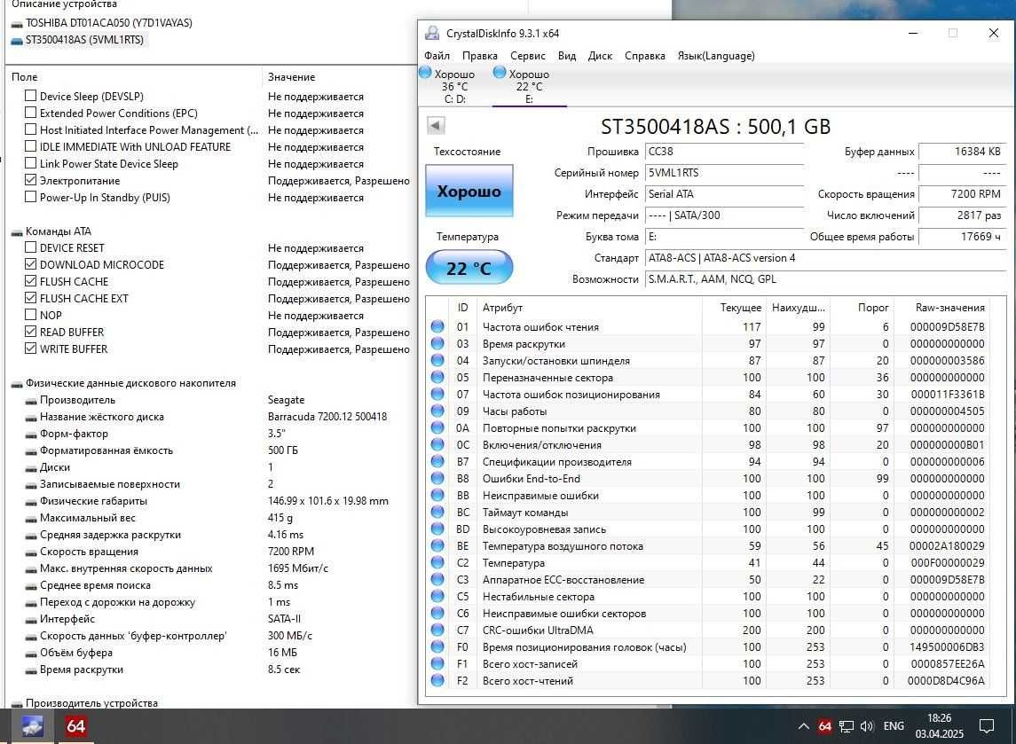Click the Число включений value 2817 раз
This screenshot has width=1016, height=744.
(x=962, y=215)
